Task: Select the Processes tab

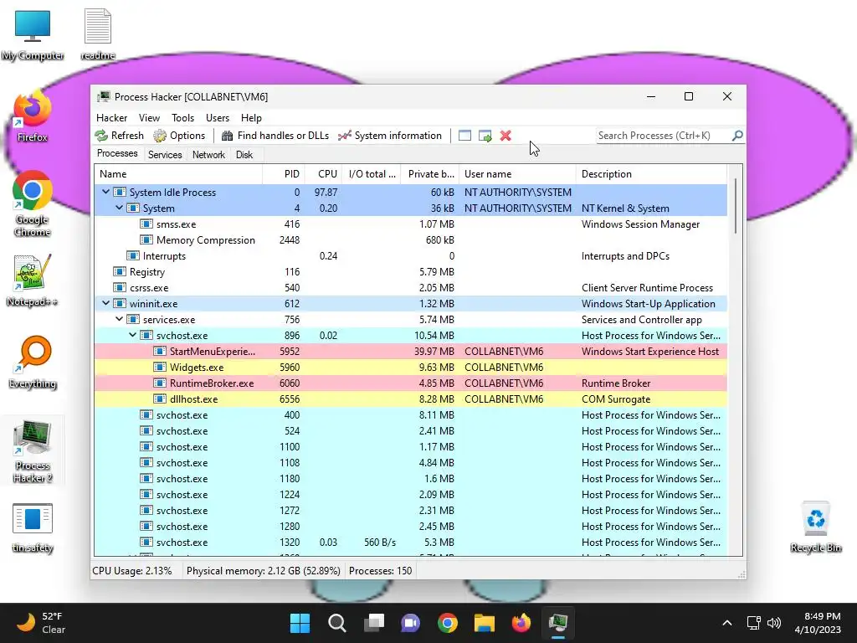Action: coord(117,154)
